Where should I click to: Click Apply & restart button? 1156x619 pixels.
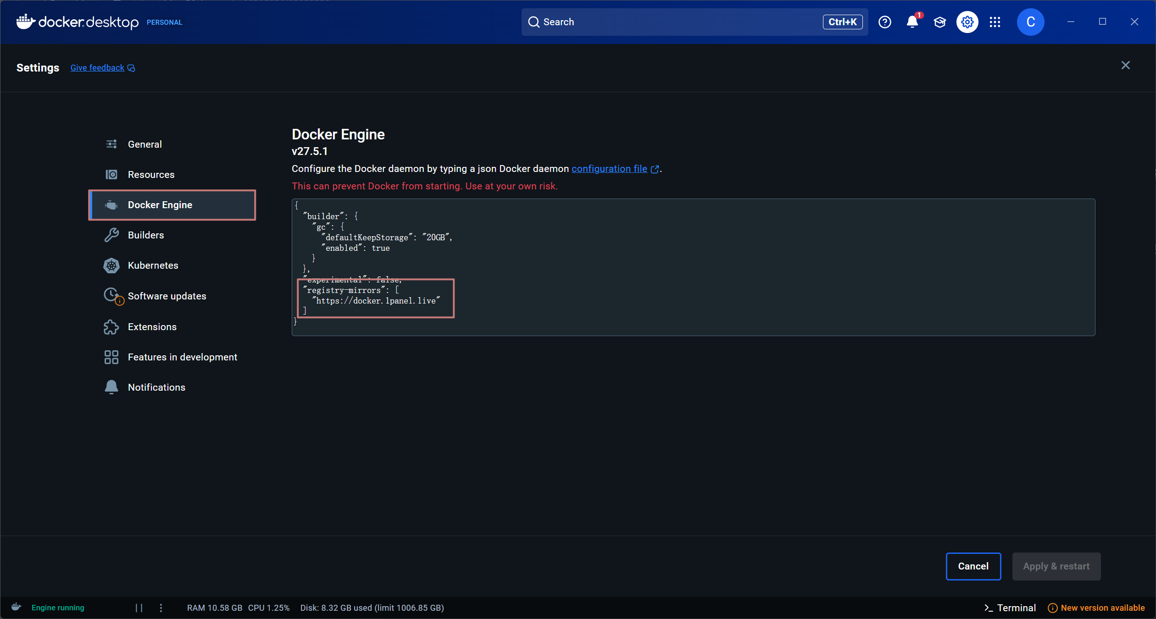pos(1056,566)
